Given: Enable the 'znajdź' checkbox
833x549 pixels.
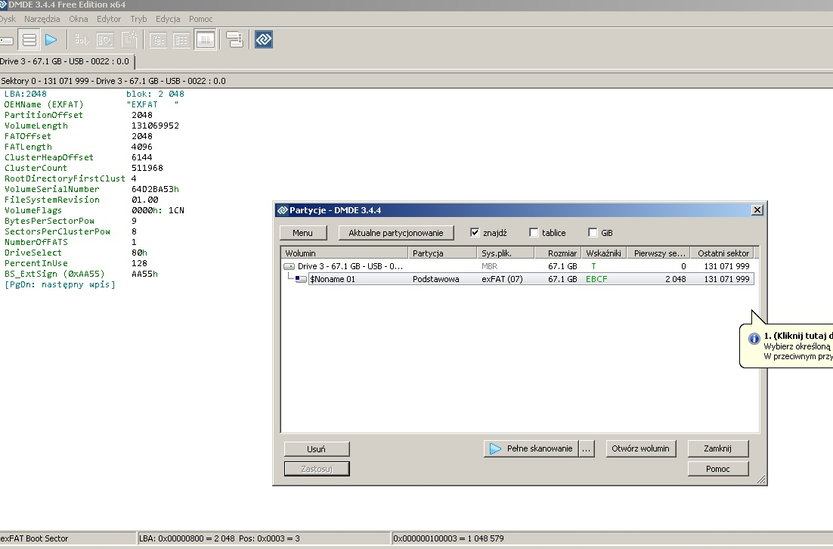Looking at the screenshot, I should pos(475,232).
